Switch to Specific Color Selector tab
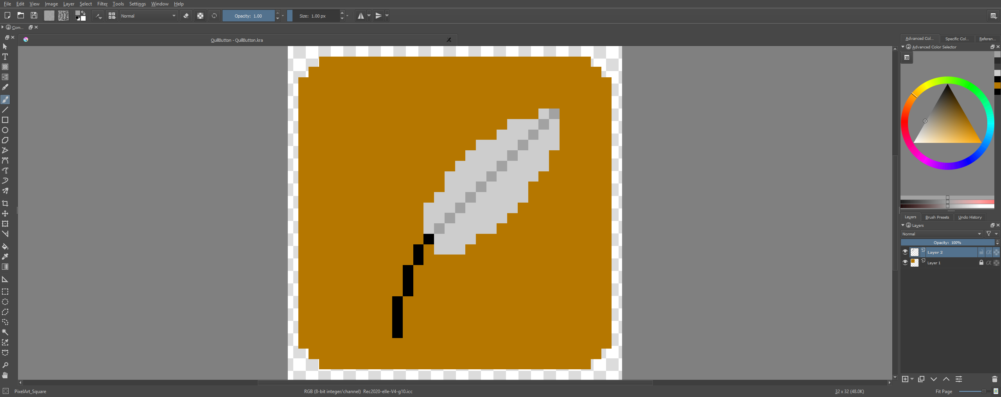 (957, 39)
